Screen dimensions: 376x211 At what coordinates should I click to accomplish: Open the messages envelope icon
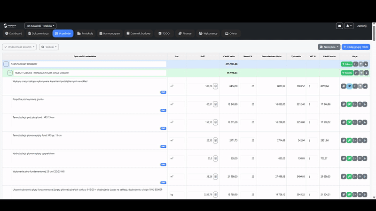click(x=339, y=26)
